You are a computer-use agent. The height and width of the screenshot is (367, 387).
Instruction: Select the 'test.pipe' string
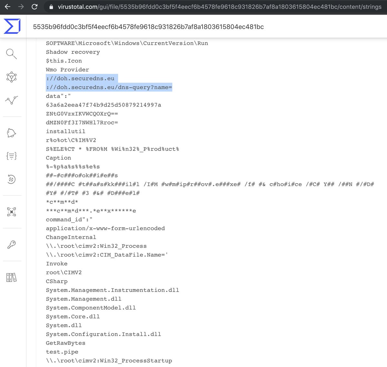[62, 352]
